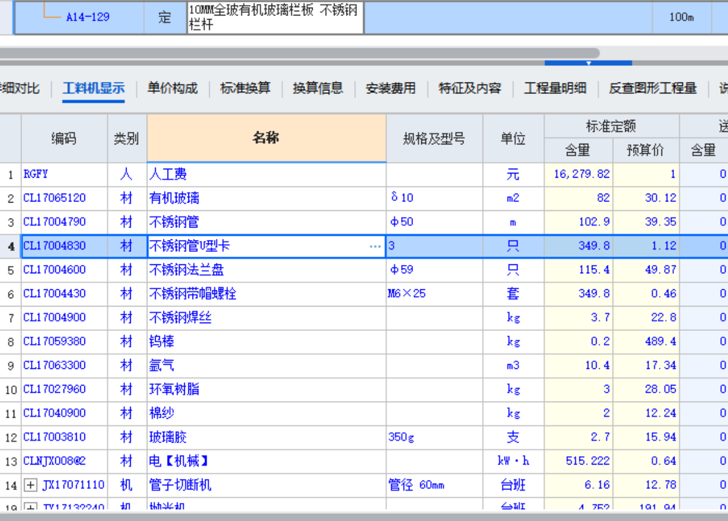The width and height of the screenshot is (728, 521).
Task: Click the ellipsis button in the 不锈钢管U型卡 cell
Action: (376, 246)
